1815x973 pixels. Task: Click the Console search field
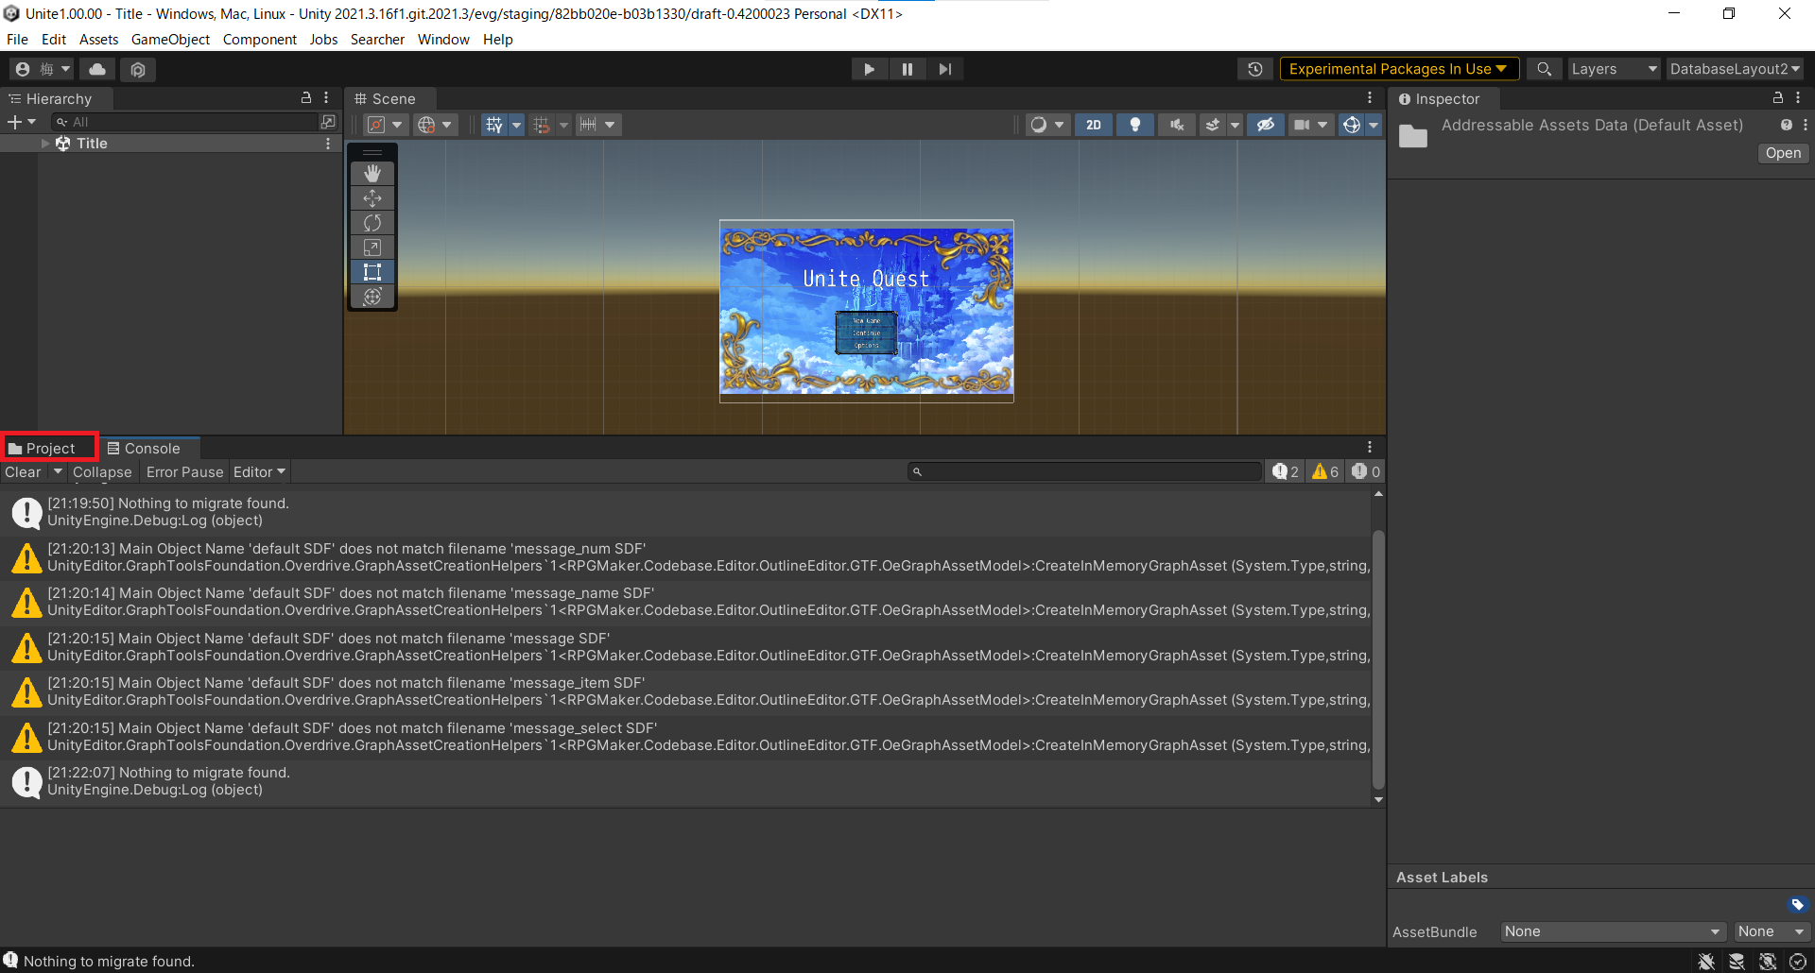(1085, 471)
